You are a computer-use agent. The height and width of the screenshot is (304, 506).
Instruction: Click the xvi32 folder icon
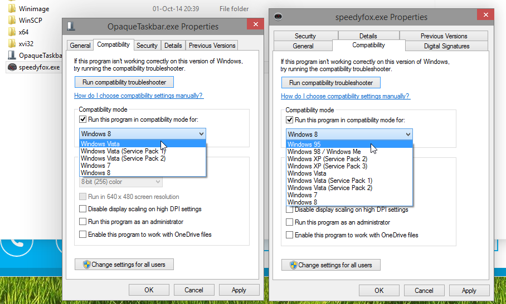[12, 43]
